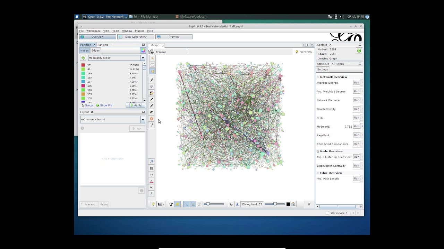Click the Edit node attributes tool
Image resolution: width=444 pixels, height=249 pixels.
[152, 125]
